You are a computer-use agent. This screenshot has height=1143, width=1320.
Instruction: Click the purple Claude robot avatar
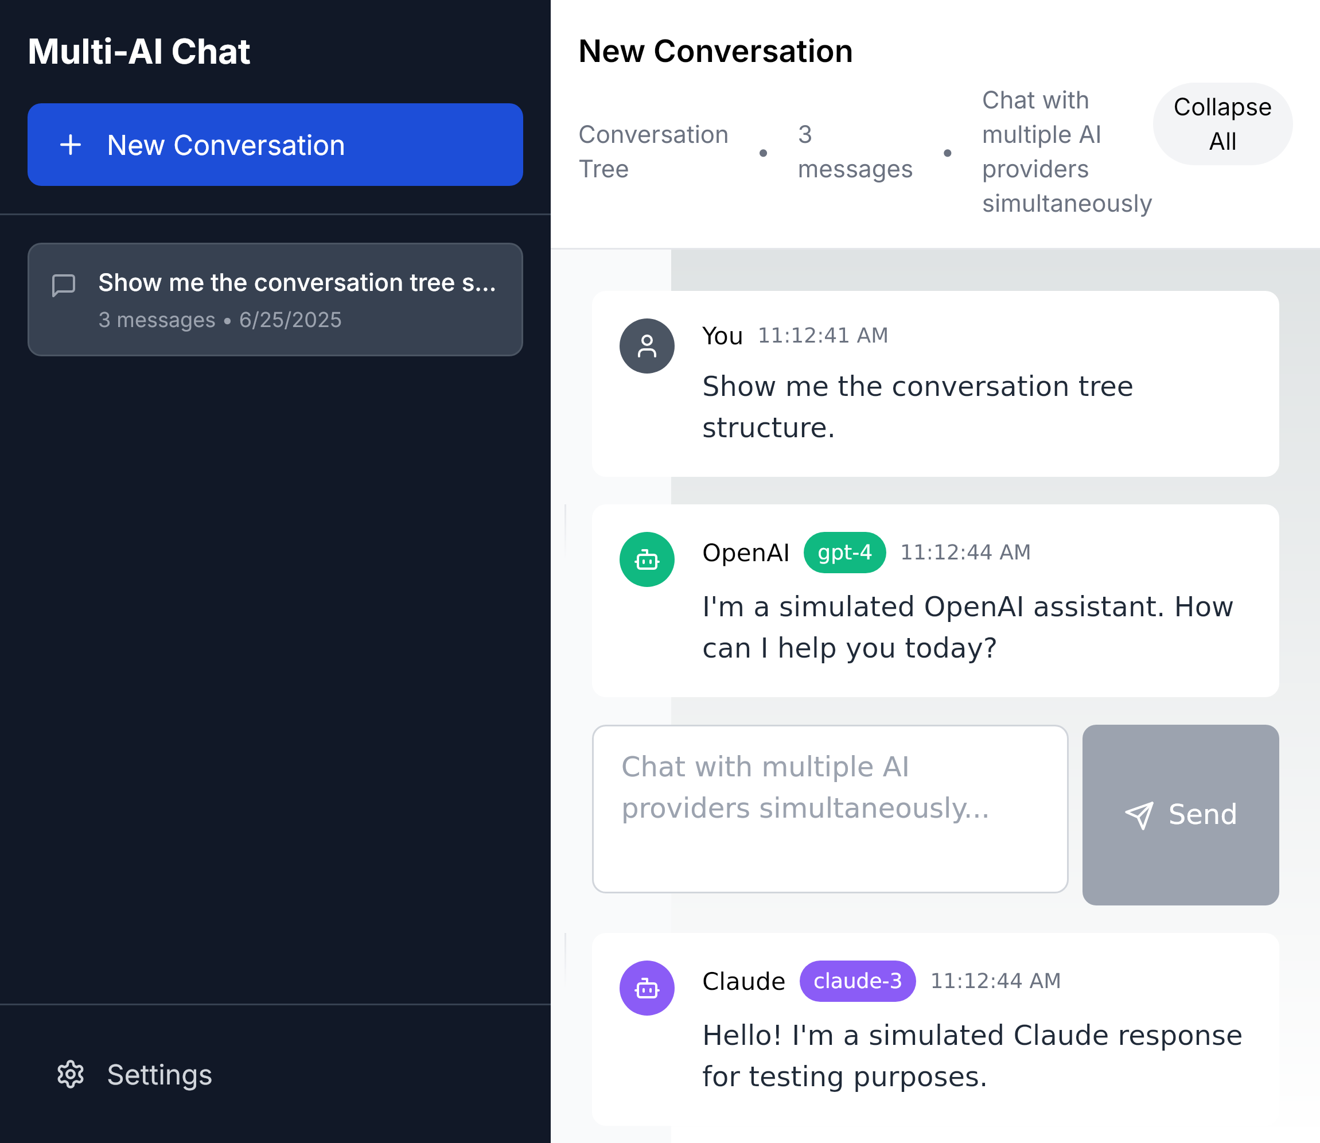coord(647,988)
